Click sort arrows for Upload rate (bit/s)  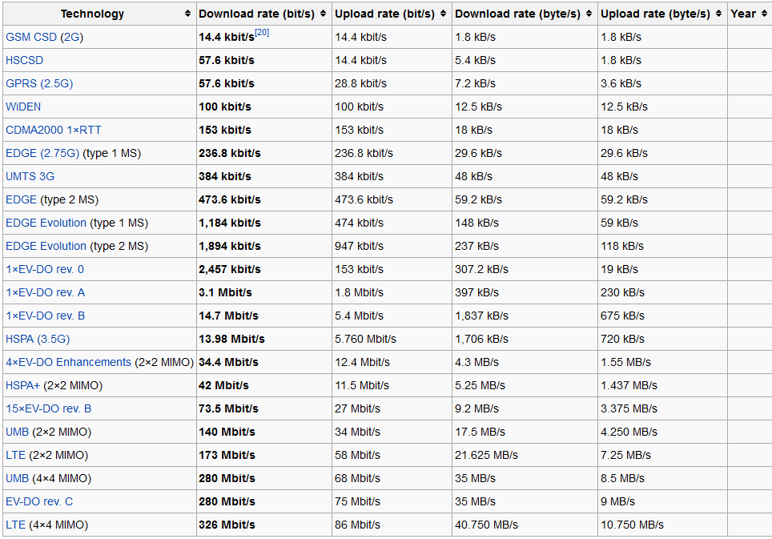pos(443,14)
